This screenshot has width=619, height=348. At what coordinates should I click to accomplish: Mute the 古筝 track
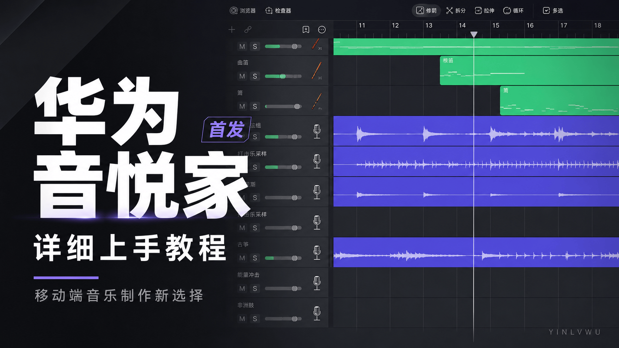pyautogui.click(x=242, y=258)
